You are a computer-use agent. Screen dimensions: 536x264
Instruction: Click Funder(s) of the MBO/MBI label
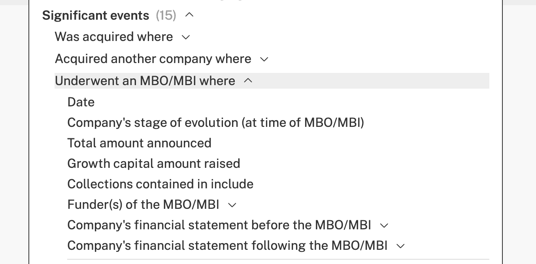(x=143, y=205)
